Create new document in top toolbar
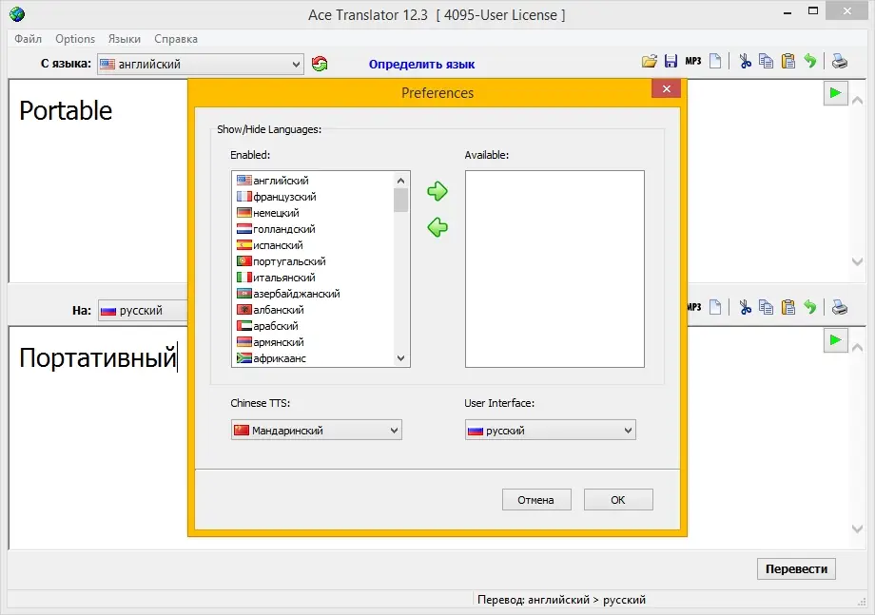The height and width of the screenshot is (615, 875). click(x=715, y=62)
